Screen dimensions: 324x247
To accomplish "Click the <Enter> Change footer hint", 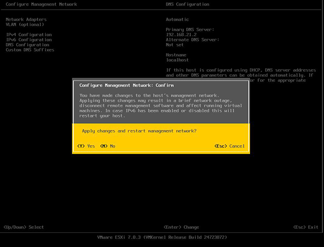I will tap(181, 227).
